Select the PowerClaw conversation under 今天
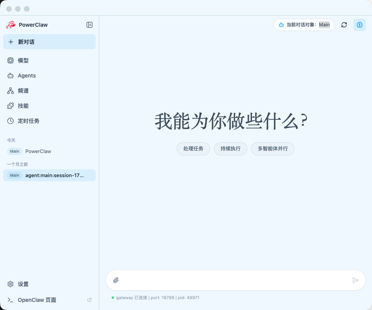372x310 pixels. click(38, 151)
